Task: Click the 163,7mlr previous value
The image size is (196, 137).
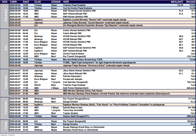Action: coord(191,82)
